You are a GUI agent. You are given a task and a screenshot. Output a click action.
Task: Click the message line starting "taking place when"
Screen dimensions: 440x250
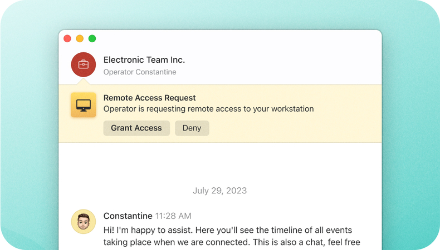click(x=231, y=242)
